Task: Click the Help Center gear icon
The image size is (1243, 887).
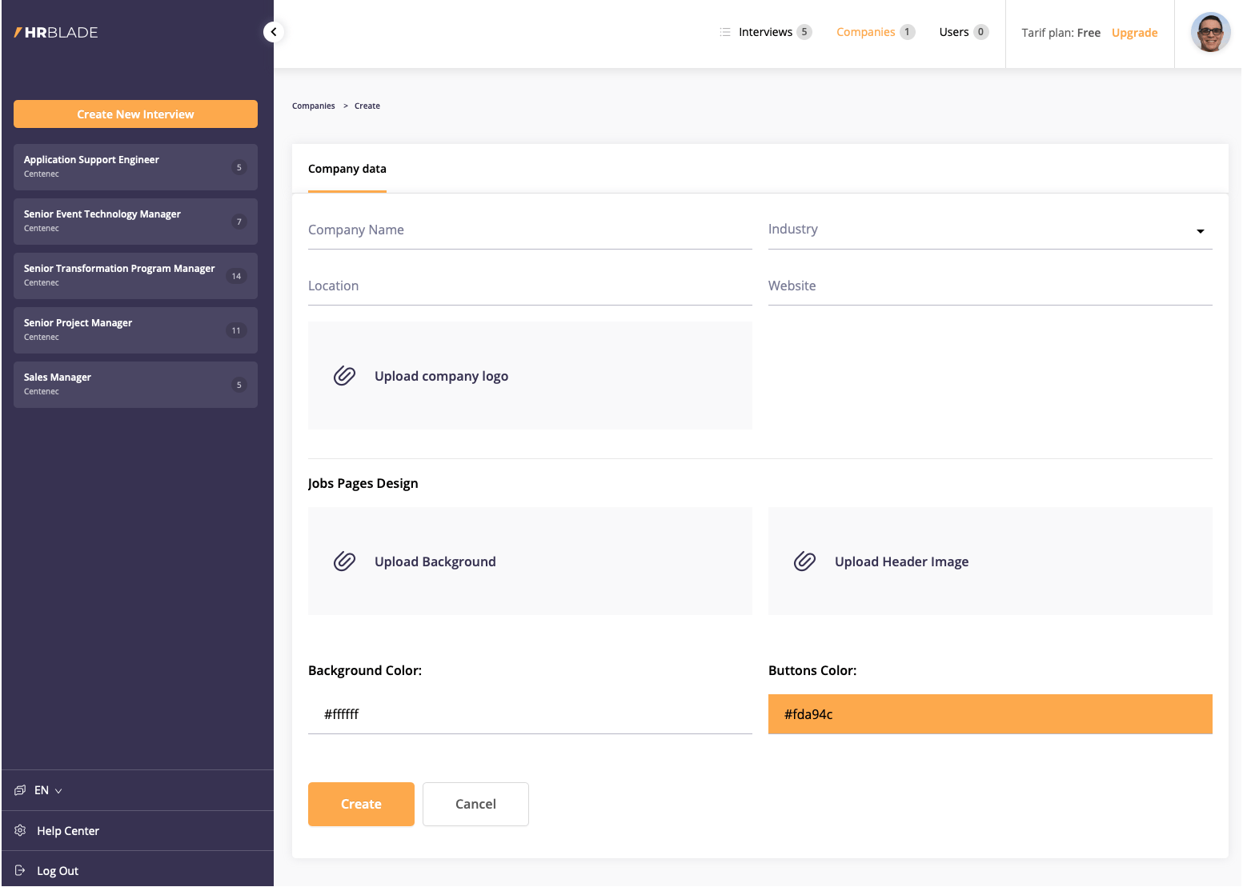Action: click(x=20, y=830)
